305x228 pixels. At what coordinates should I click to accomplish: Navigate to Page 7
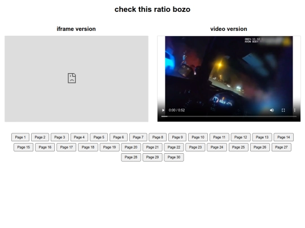[138, 137]
